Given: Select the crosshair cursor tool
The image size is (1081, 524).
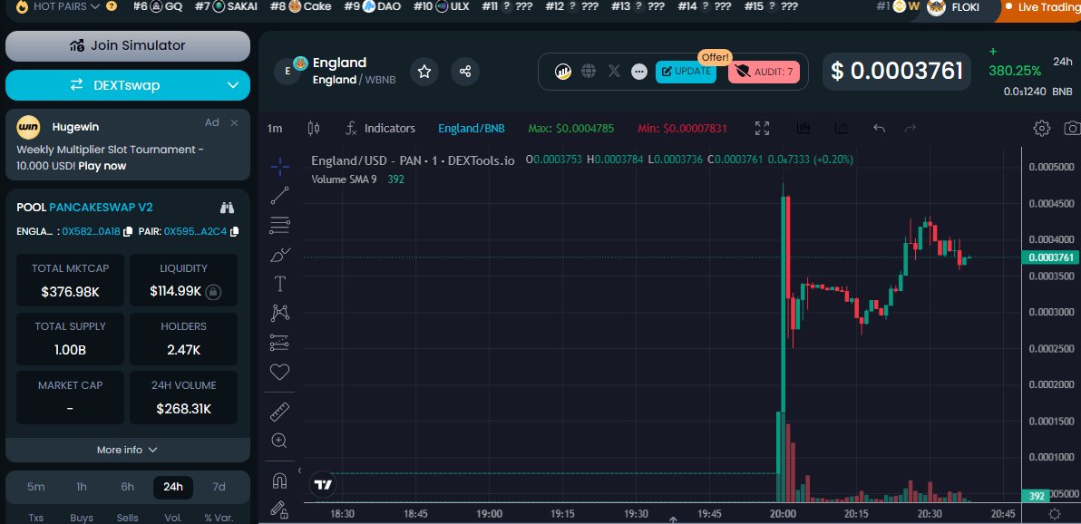Looking at the screenshot, I should click(280, 166).
